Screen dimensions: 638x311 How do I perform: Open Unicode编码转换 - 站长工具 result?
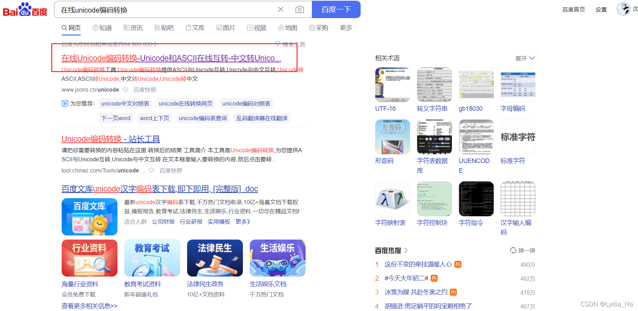[x=111, y=139]
